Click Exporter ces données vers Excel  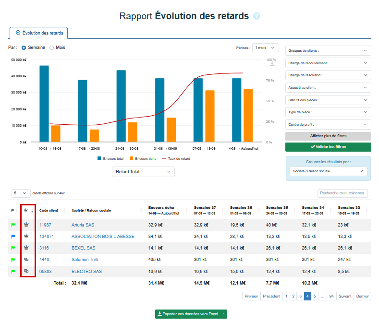[x=188, y=314]
